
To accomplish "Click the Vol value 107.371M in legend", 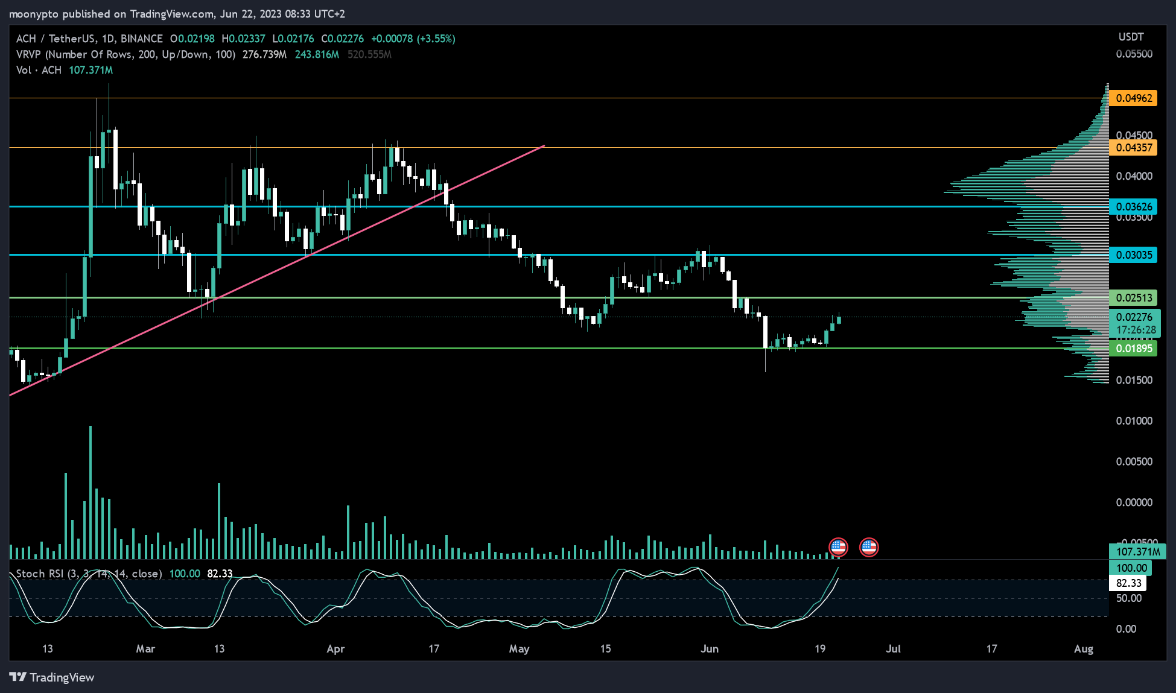I will (x=91, y=70).
